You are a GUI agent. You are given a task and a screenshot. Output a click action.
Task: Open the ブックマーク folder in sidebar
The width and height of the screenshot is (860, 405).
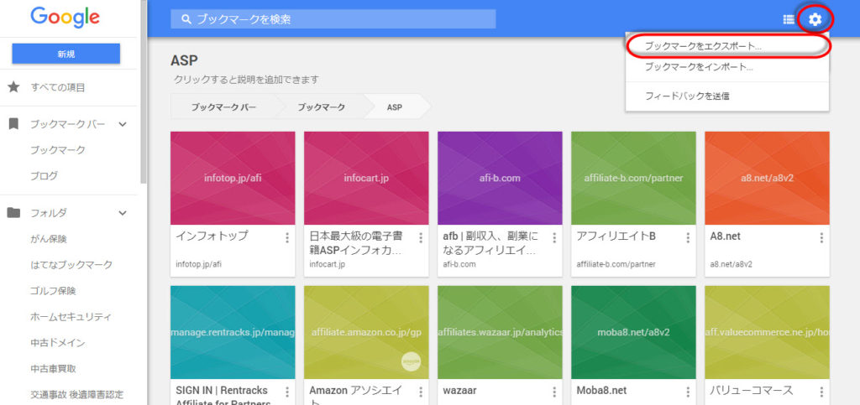58,150
